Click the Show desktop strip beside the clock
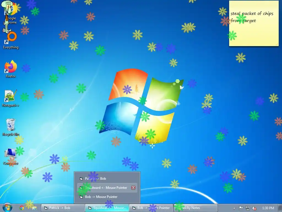The width and height of the screenshot is (282, 212). pyautogui.click(x=280, y=208)
